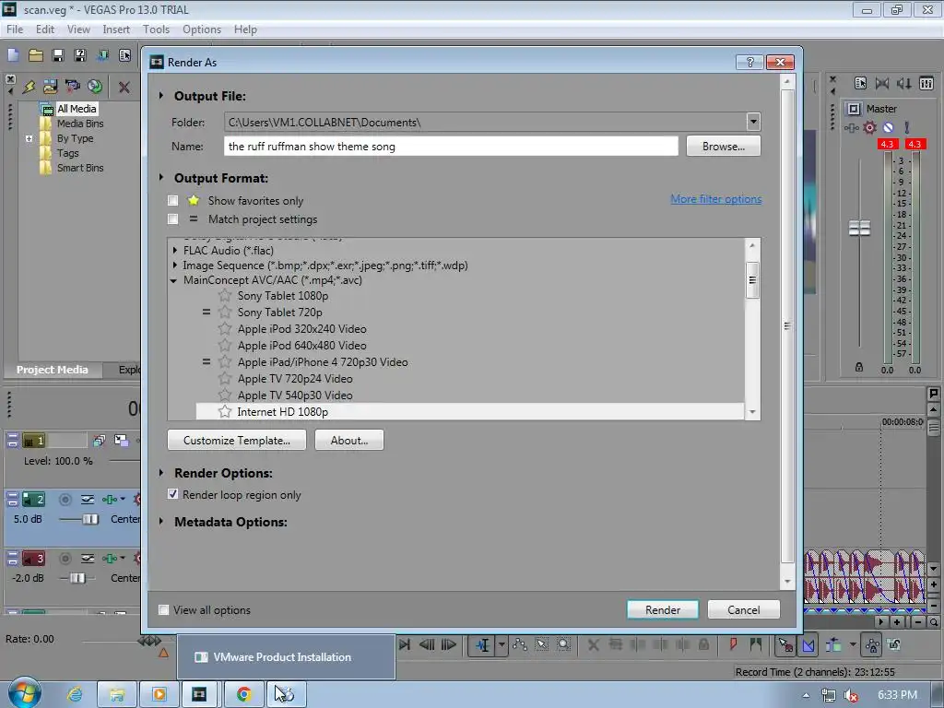Select the Envelope Edit tool icon
The height and width of the screenshot is (708, 944).
520,644
